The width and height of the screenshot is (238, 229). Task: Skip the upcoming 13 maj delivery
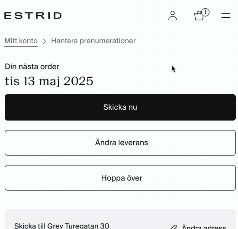120,178
